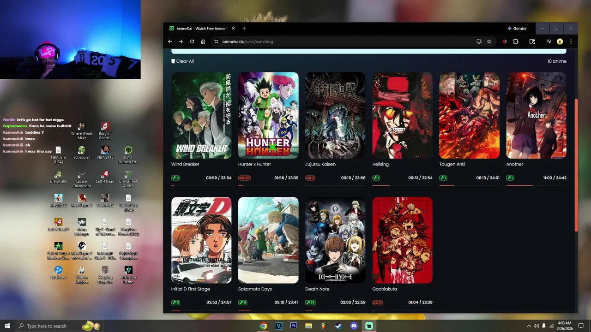
Task: Open the Windows Start menu
Action: point(7,326)
